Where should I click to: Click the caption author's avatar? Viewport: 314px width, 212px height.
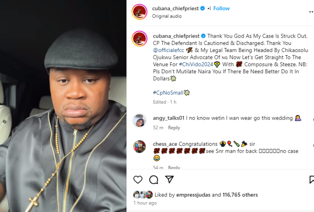(x=139, y=38)
